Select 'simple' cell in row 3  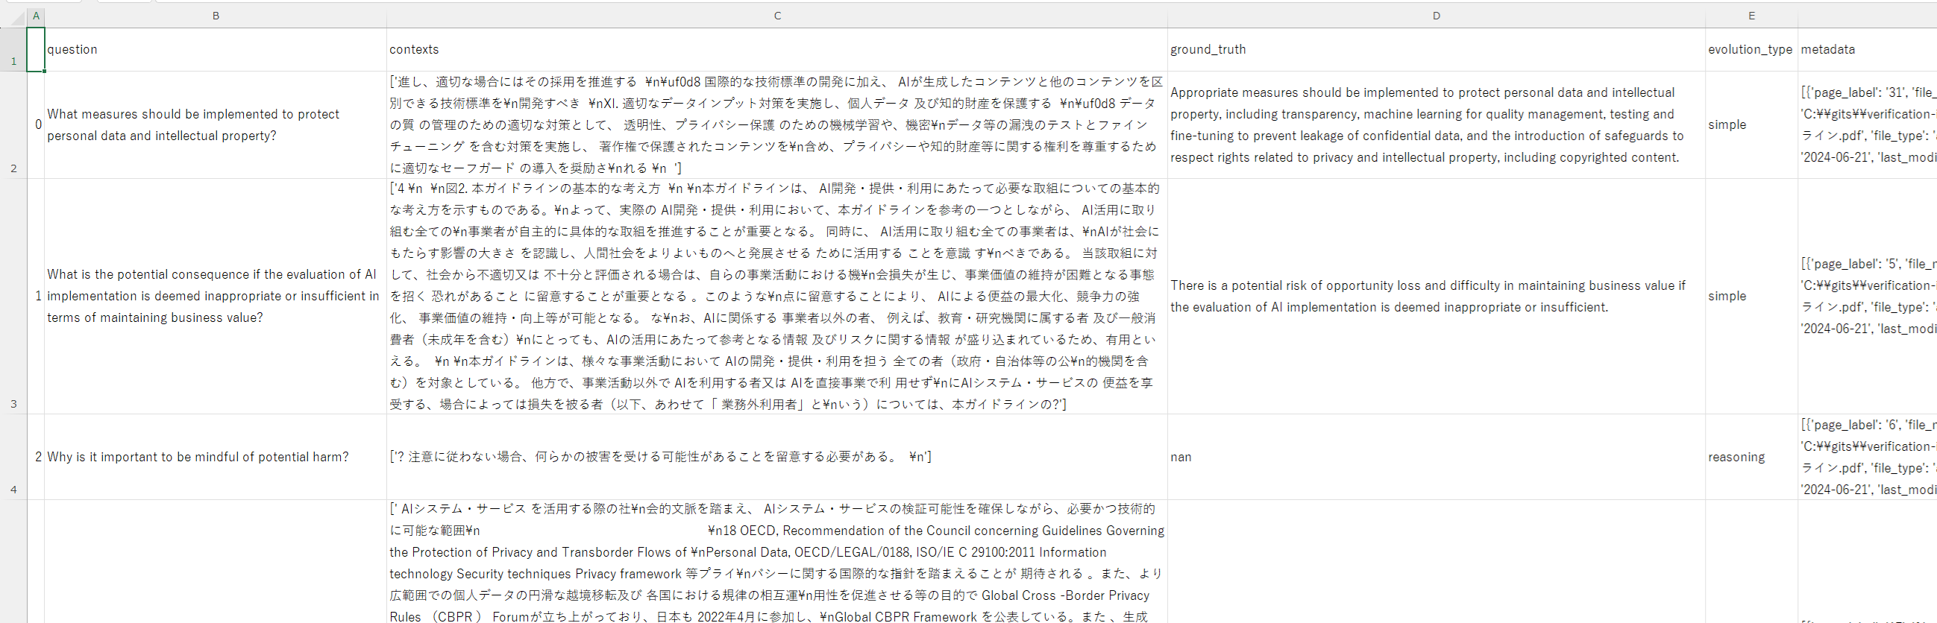click(1751, 296)
